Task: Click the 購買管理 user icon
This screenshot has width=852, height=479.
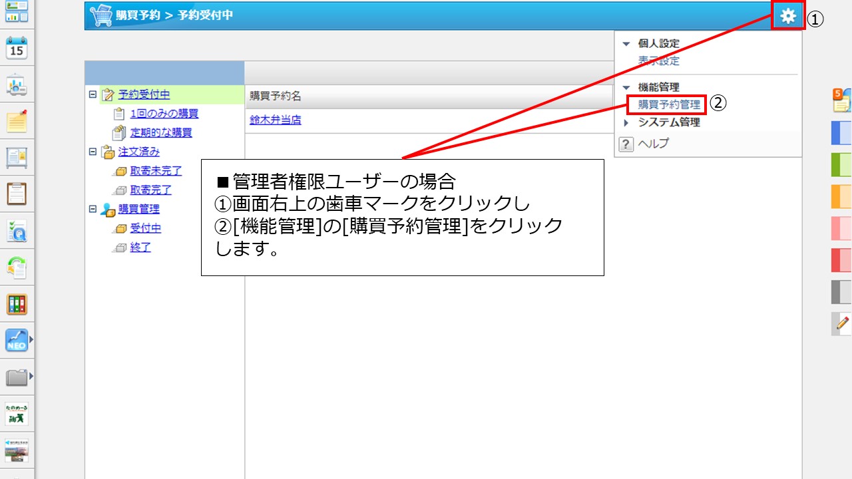Action: pos(108,210)
